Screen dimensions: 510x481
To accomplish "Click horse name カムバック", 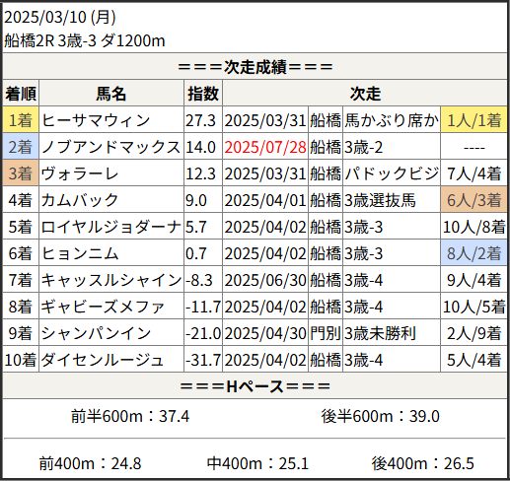I will (80, 200).
